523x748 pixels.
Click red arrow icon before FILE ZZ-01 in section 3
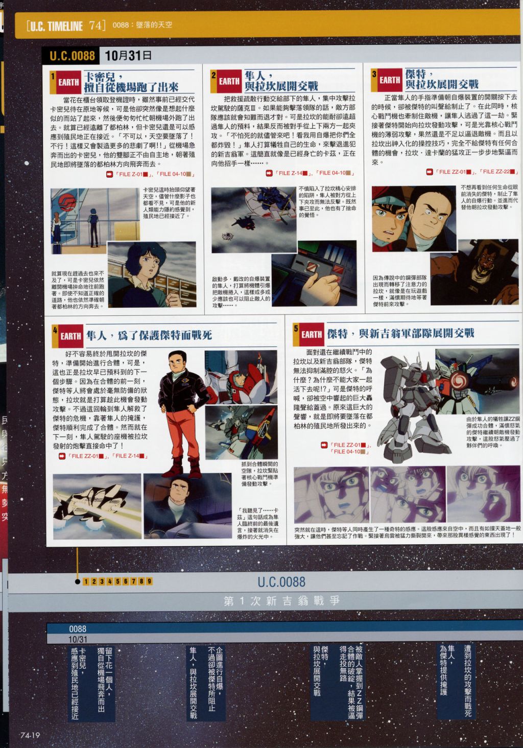pos(430,172)
